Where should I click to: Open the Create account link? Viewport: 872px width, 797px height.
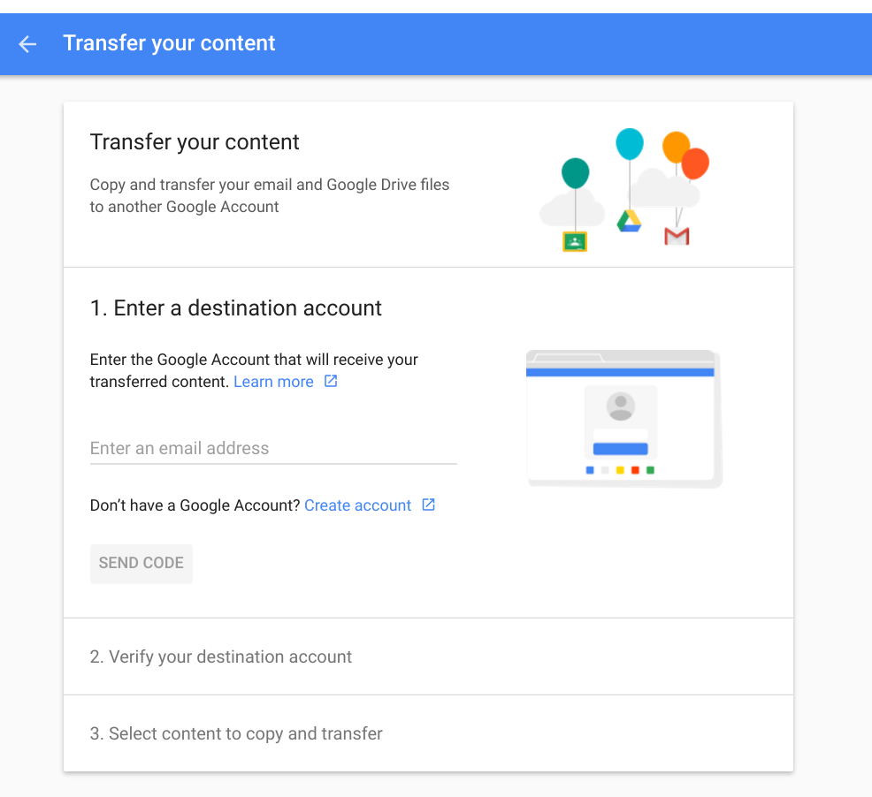tap(357, 505)
